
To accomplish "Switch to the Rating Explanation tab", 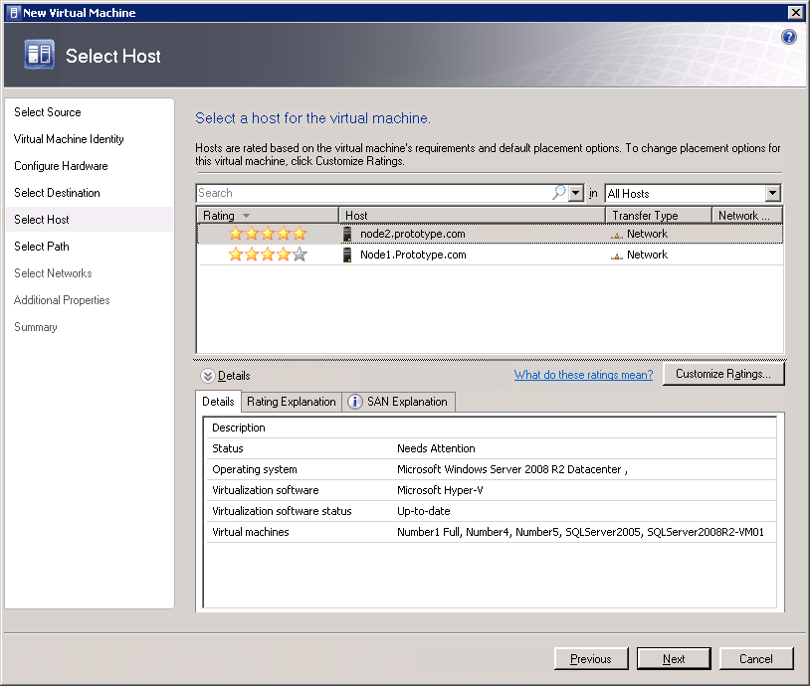I will tap(292, 402).
